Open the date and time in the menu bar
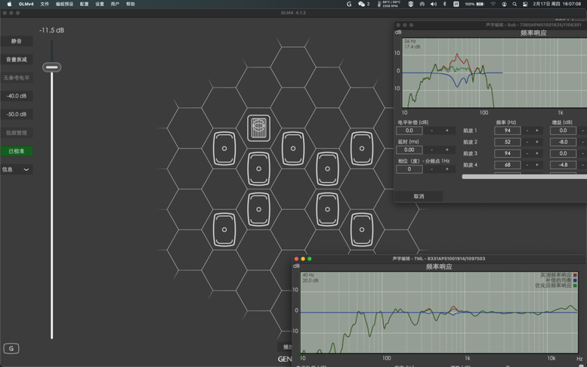587x367 pixels. click(557, 4)
